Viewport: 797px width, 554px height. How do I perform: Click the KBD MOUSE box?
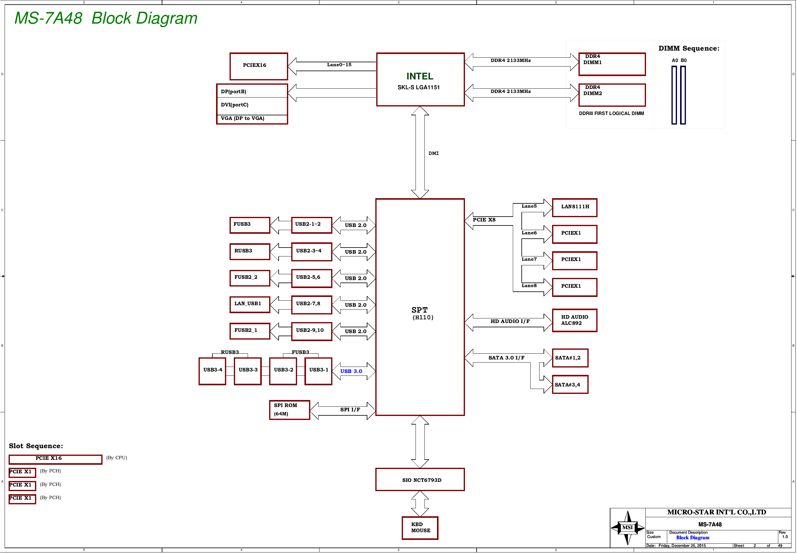420,528
